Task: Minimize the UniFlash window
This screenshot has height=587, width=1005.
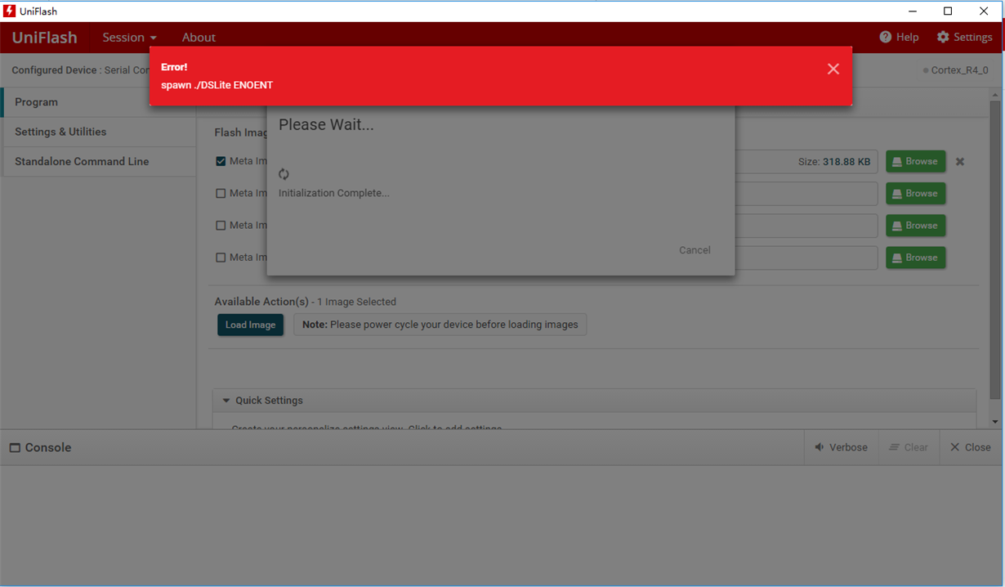Action: (x=912, y=11)
